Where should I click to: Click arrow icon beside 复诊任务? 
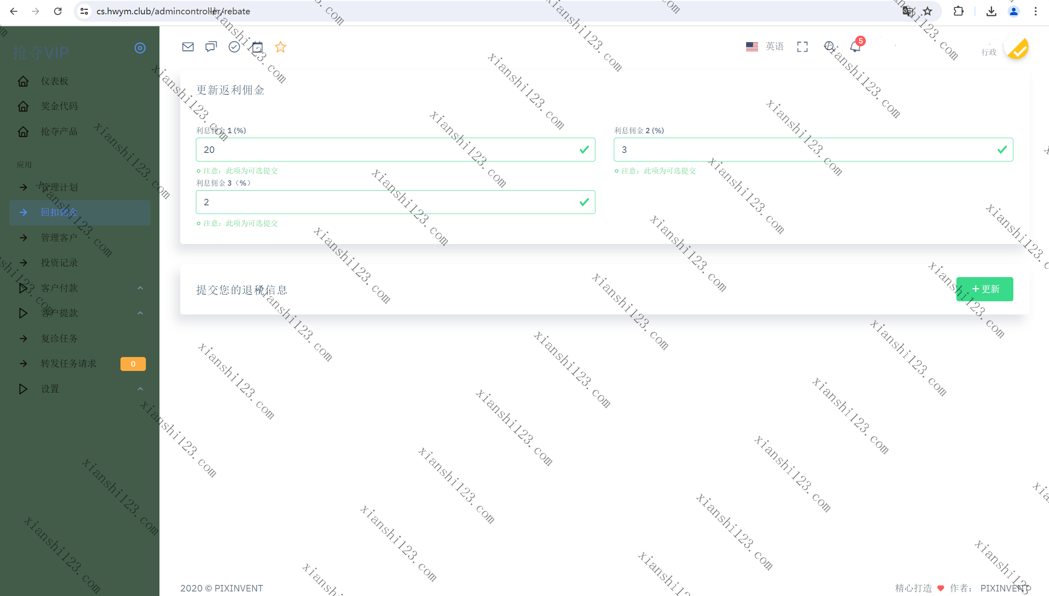coord(23,339)
